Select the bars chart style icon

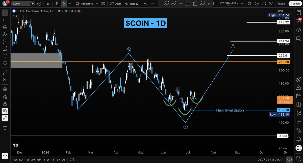tap(57, 4)
